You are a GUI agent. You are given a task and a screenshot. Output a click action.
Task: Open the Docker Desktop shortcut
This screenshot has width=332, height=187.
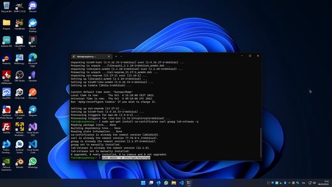coord(33,25)
